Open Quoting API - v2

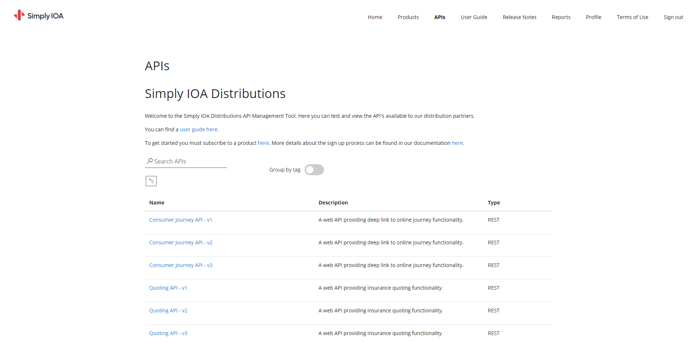168,311
